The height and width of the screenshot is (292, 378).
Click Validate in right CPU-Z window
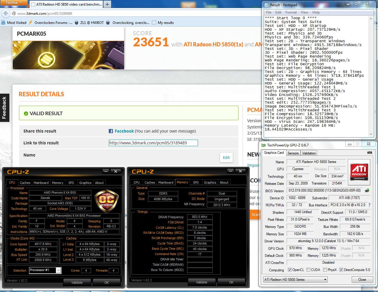202,282
